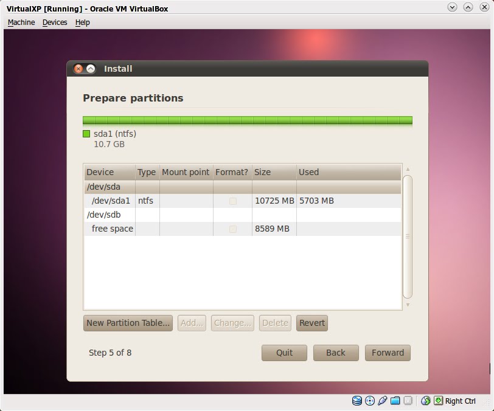Select the /dev/sdb disk row
This screenshot has width=494, height=411.
click(x=243, y=215)
